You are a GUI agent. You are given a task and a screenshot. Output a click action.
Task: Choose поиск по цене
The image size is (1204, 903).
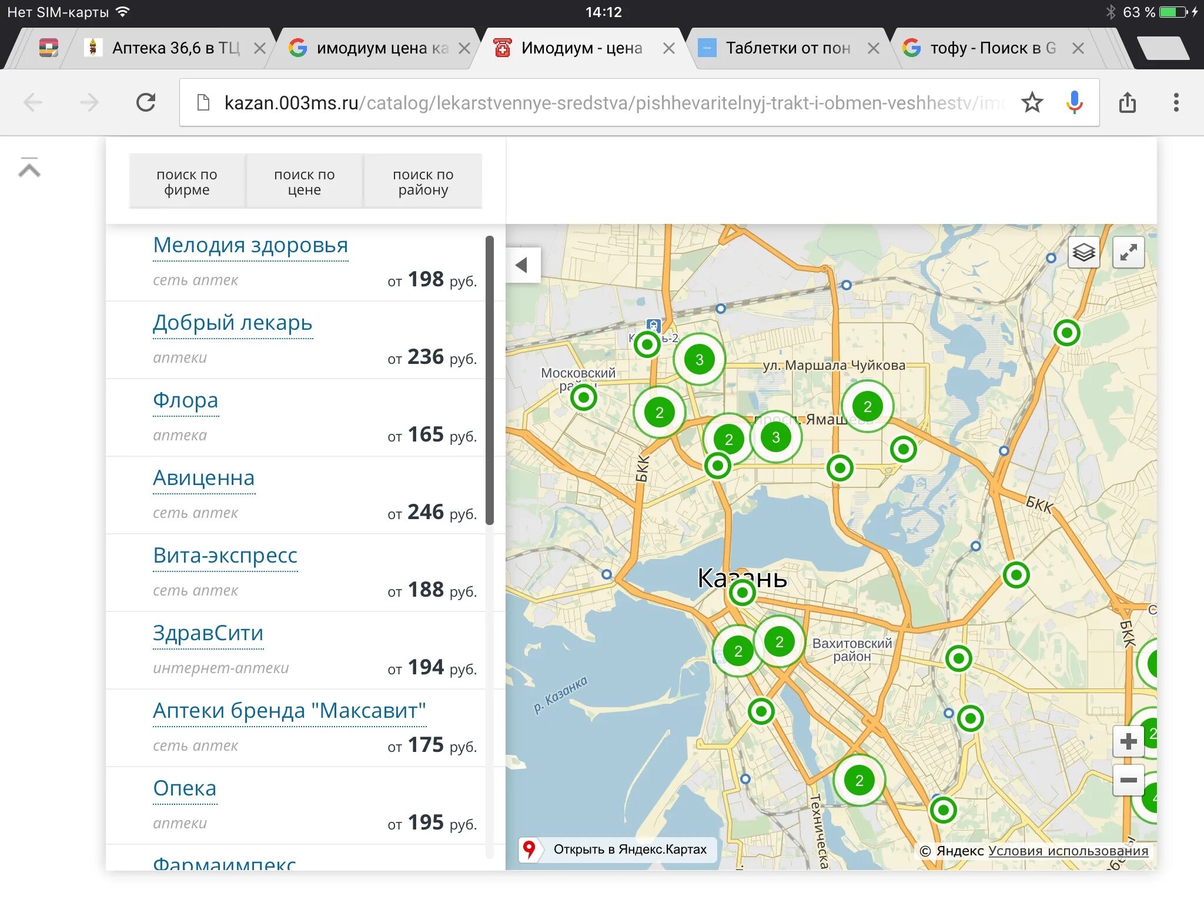305,182
